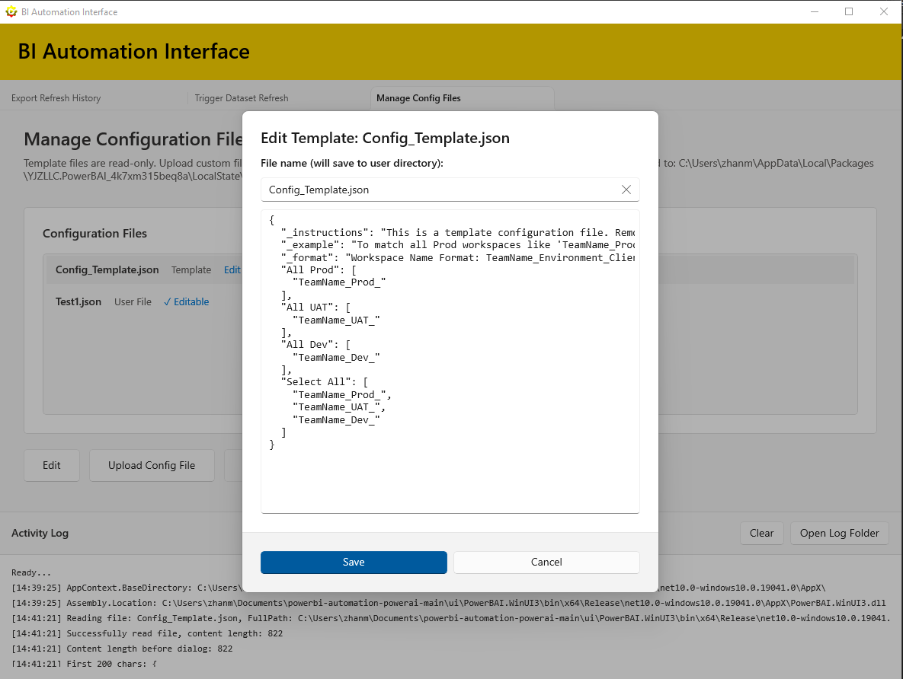903x679 pixels.
Task: Switch to the Export Refresh History tab
Action: pos(56,97)
